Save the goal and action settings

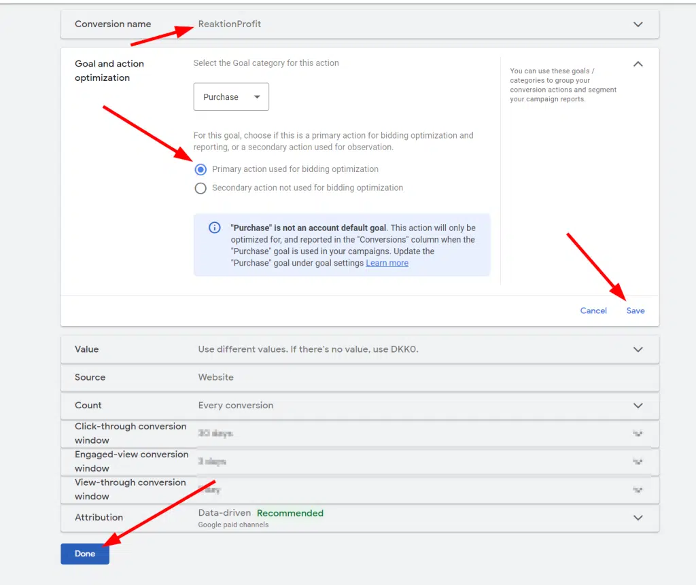coord(636,311)
